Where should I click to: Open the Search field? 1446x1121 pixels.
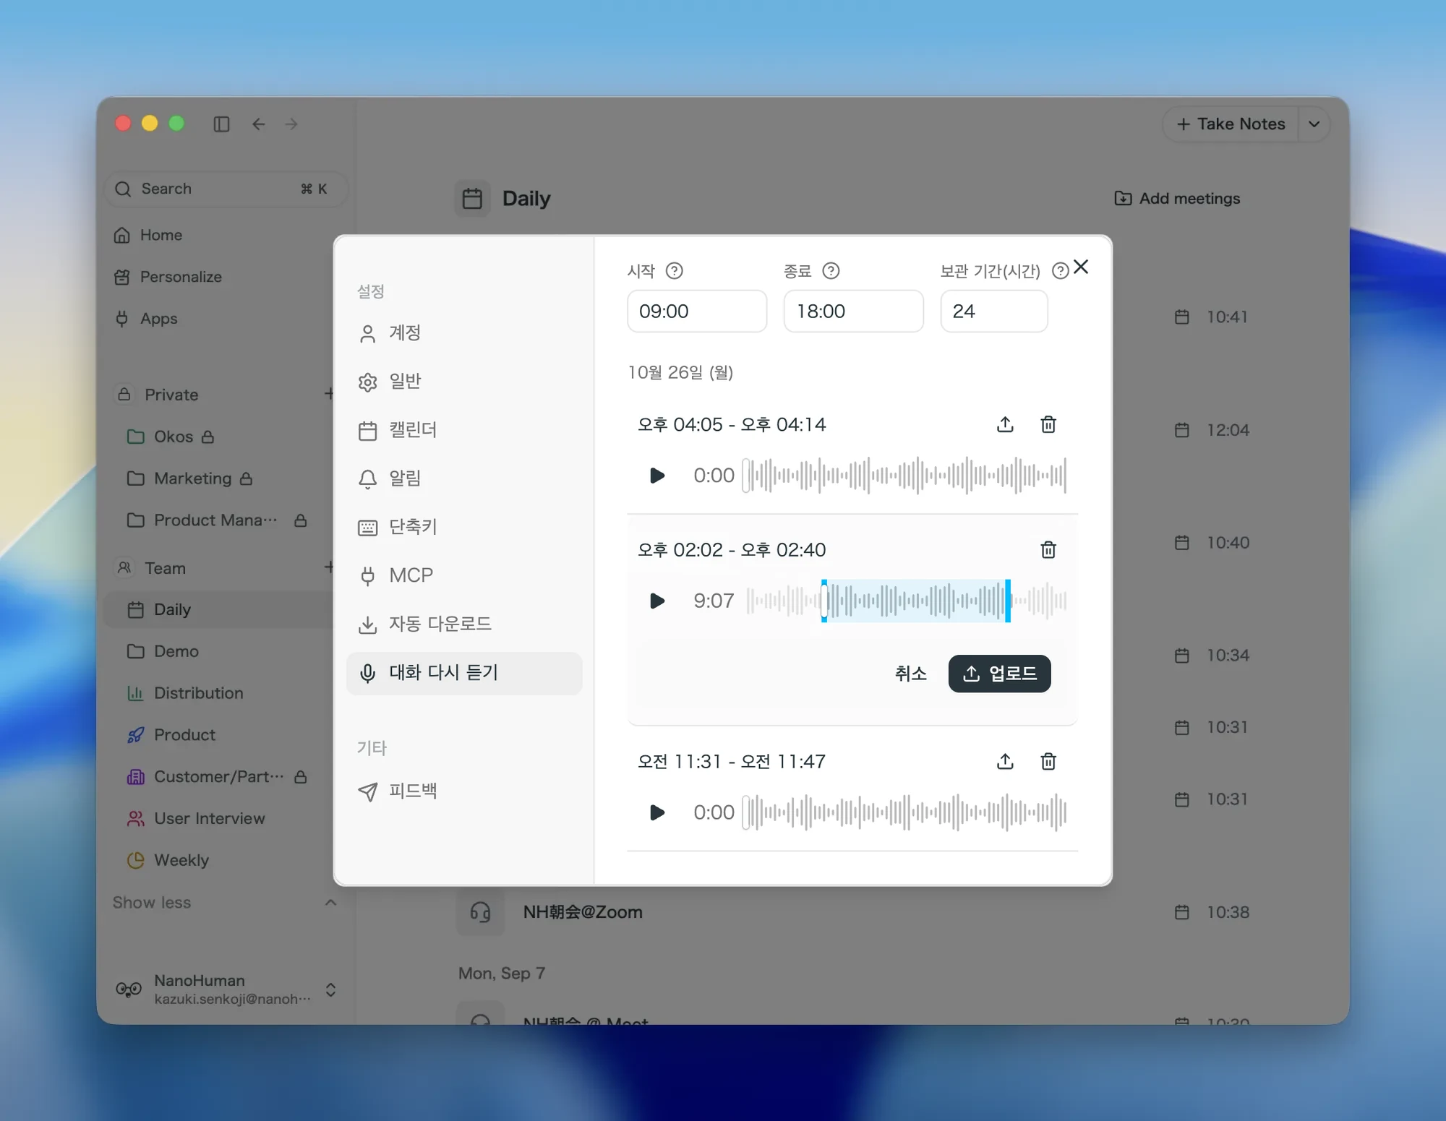tap(226, 189)
